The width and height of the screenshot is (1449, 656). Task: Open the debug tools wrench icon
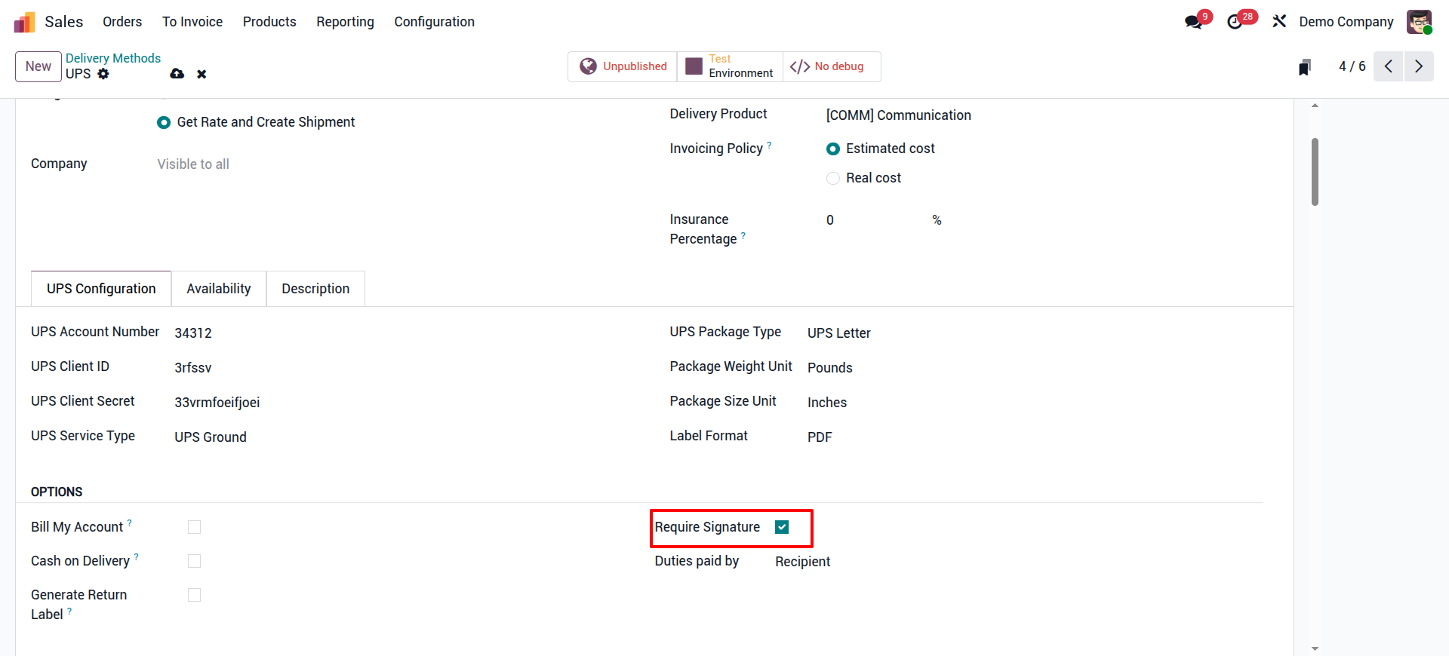click(x=1279, y=22)
